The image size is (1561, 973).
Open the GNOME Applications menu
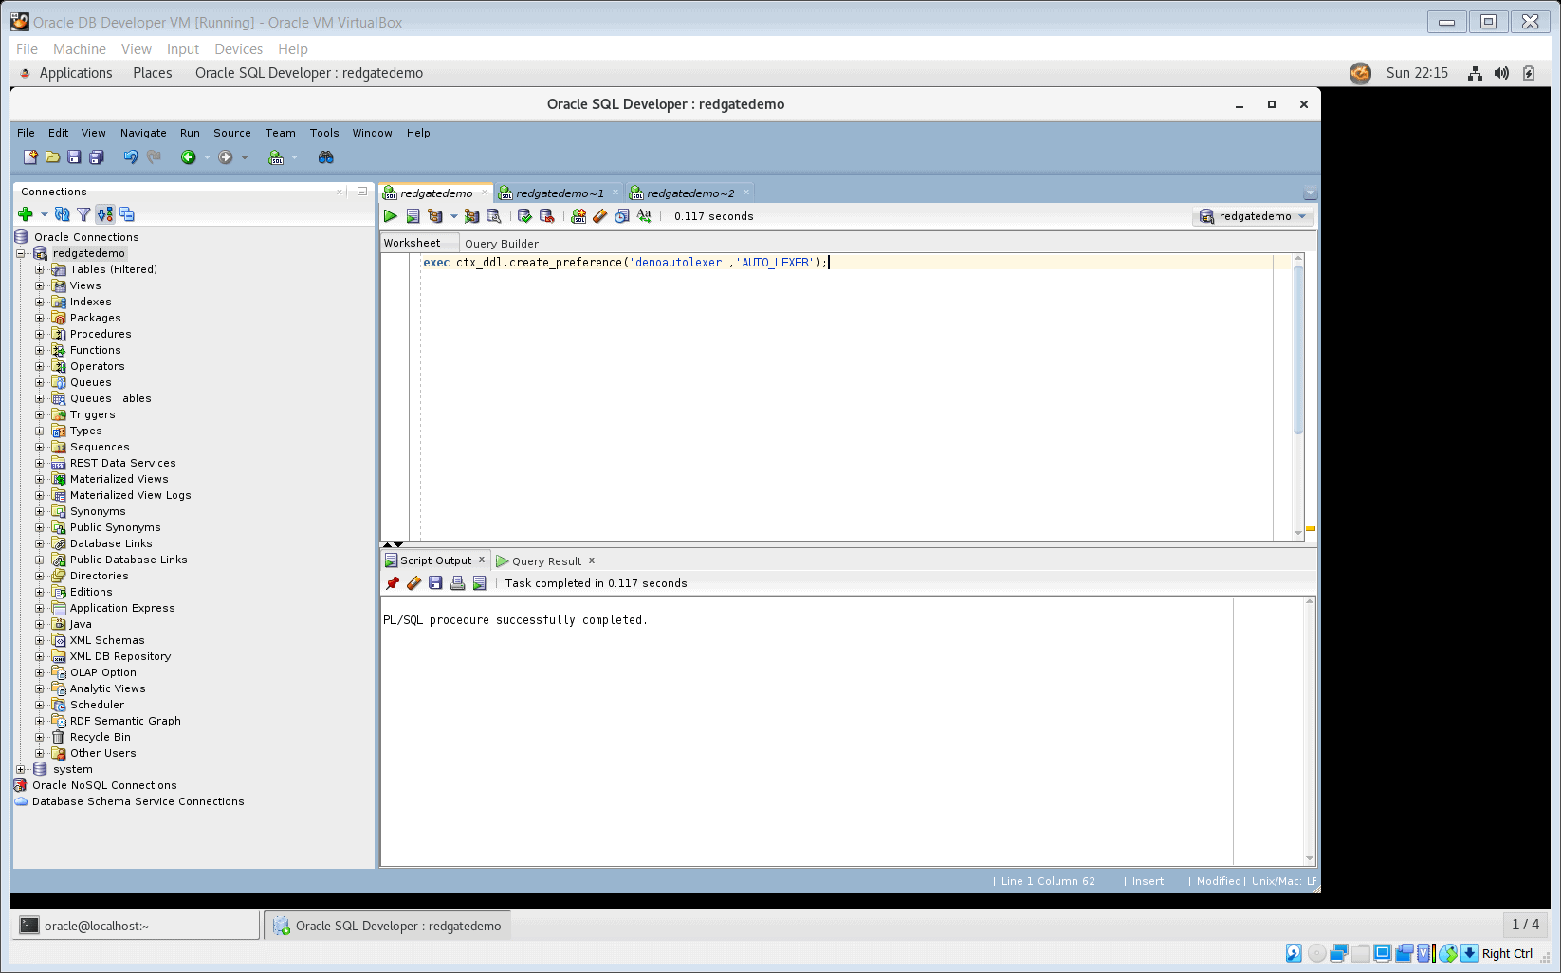click(75, 73)
